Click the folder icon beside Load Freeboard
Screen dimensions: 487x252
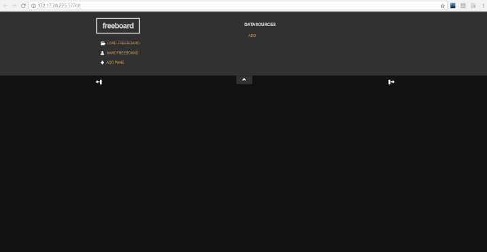(x=103, y=43)
